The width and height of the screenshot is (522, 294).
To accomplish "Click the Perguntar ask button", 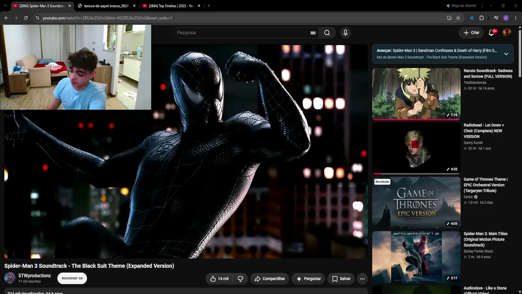I will pyautogui.click(x=308, y=279).
